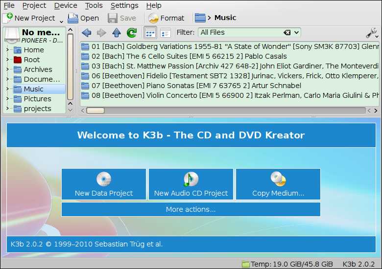Screen dimensions: 382x269
Task: Switch to icon view mode
Action: click(150, 33)
